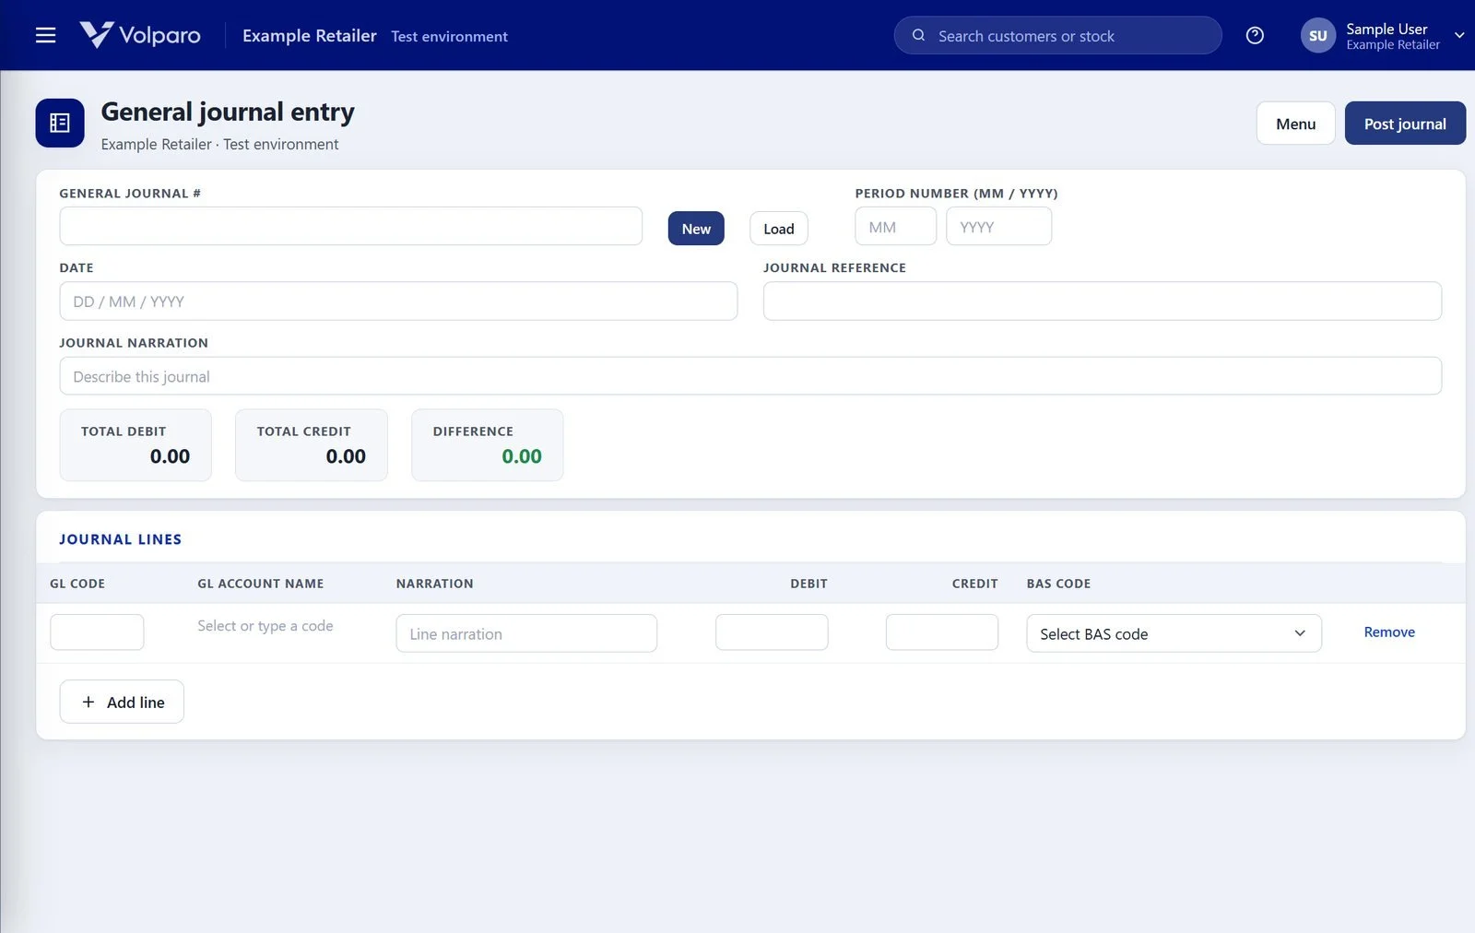Expand the Sample User account chevron
The image size is (1475, 933).
coord(1459,35)
